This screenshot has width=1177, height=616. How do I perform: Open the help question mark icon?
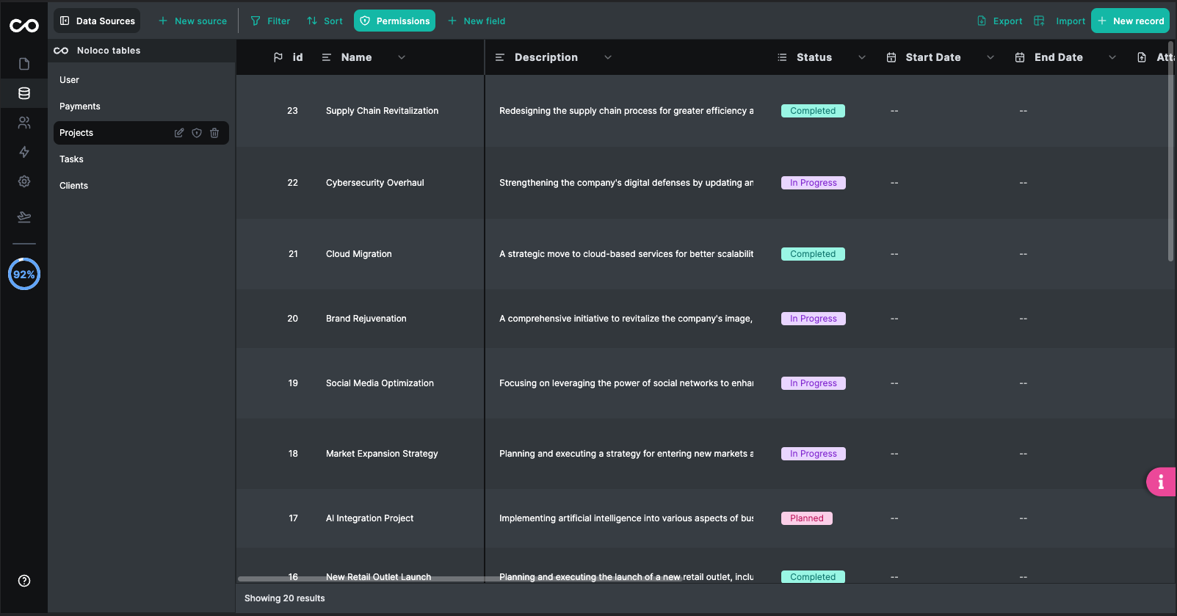click(24, 581)
